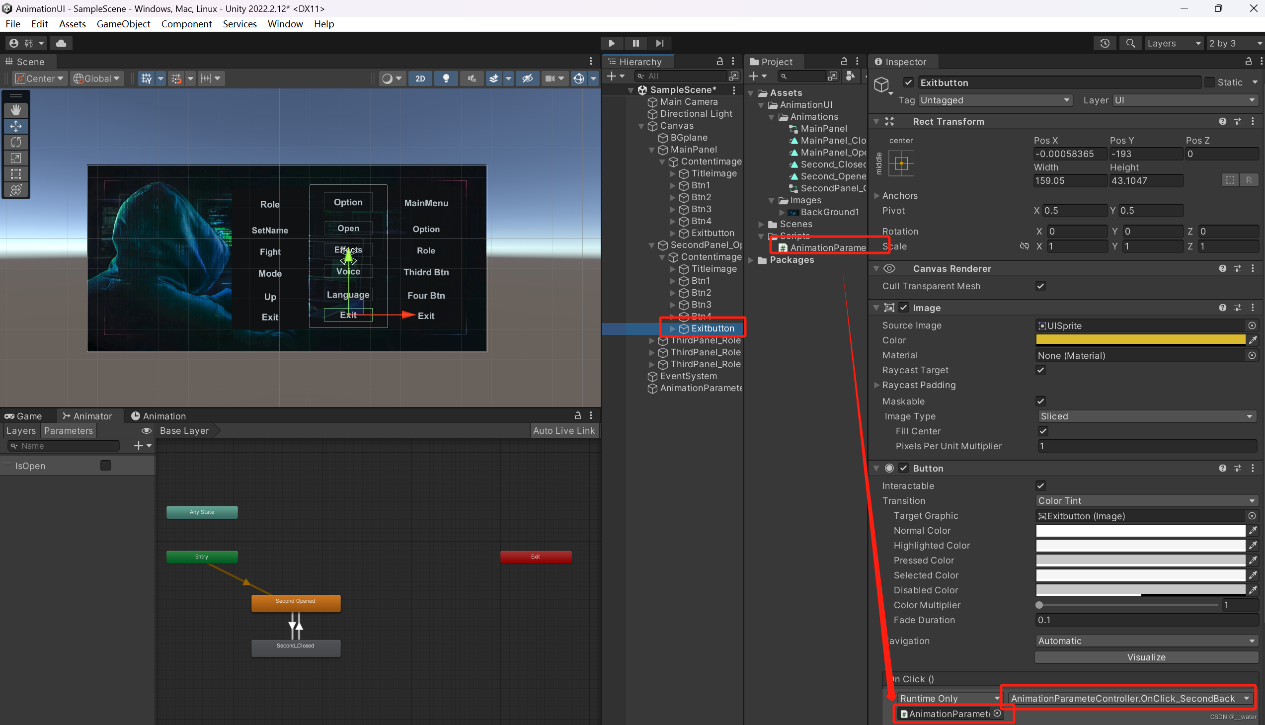The height and width of the screenshot is (725, 1265).
Task: Toggle Fill Center checkbox
Action: pyautogui.click(x=1043, y=431)
